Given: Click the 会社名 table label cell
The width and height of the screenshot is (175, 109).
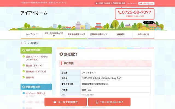Looking at the screenshot, I should click(71, 73).
